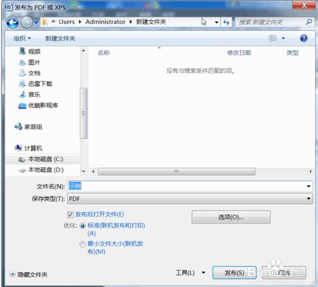318x287 pixels.
Task: Click the 发布(S) button
Action: pyautogui.click(x=235, y=273)
